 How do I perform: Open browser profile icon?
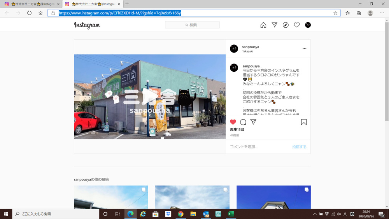[370, 13]
